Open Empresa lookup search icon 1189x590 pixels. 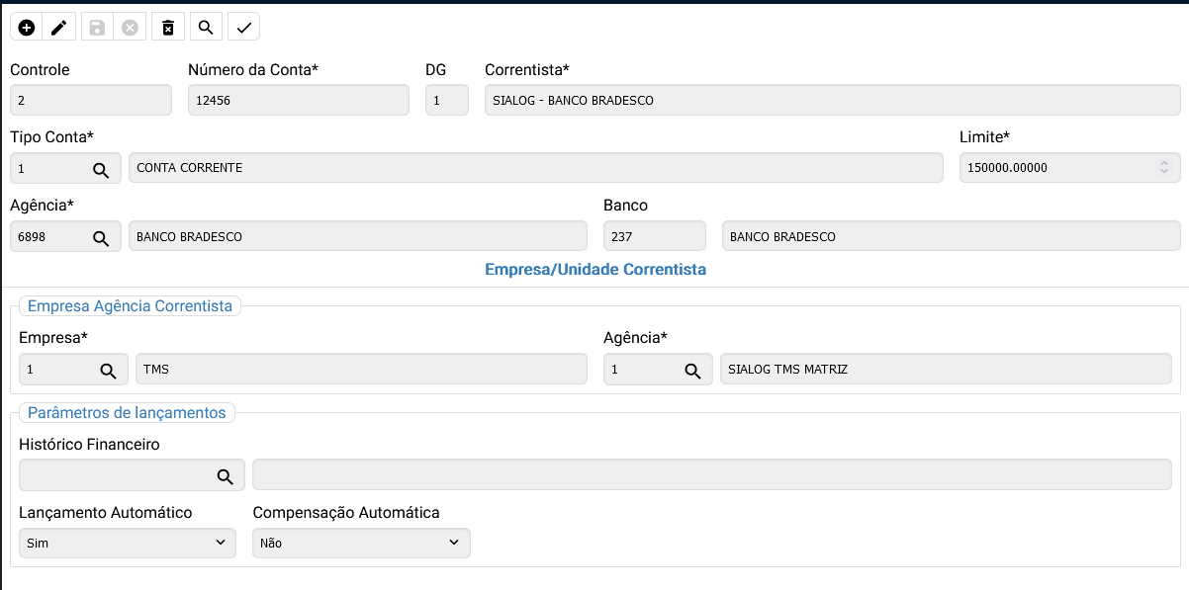click(108, 371)
